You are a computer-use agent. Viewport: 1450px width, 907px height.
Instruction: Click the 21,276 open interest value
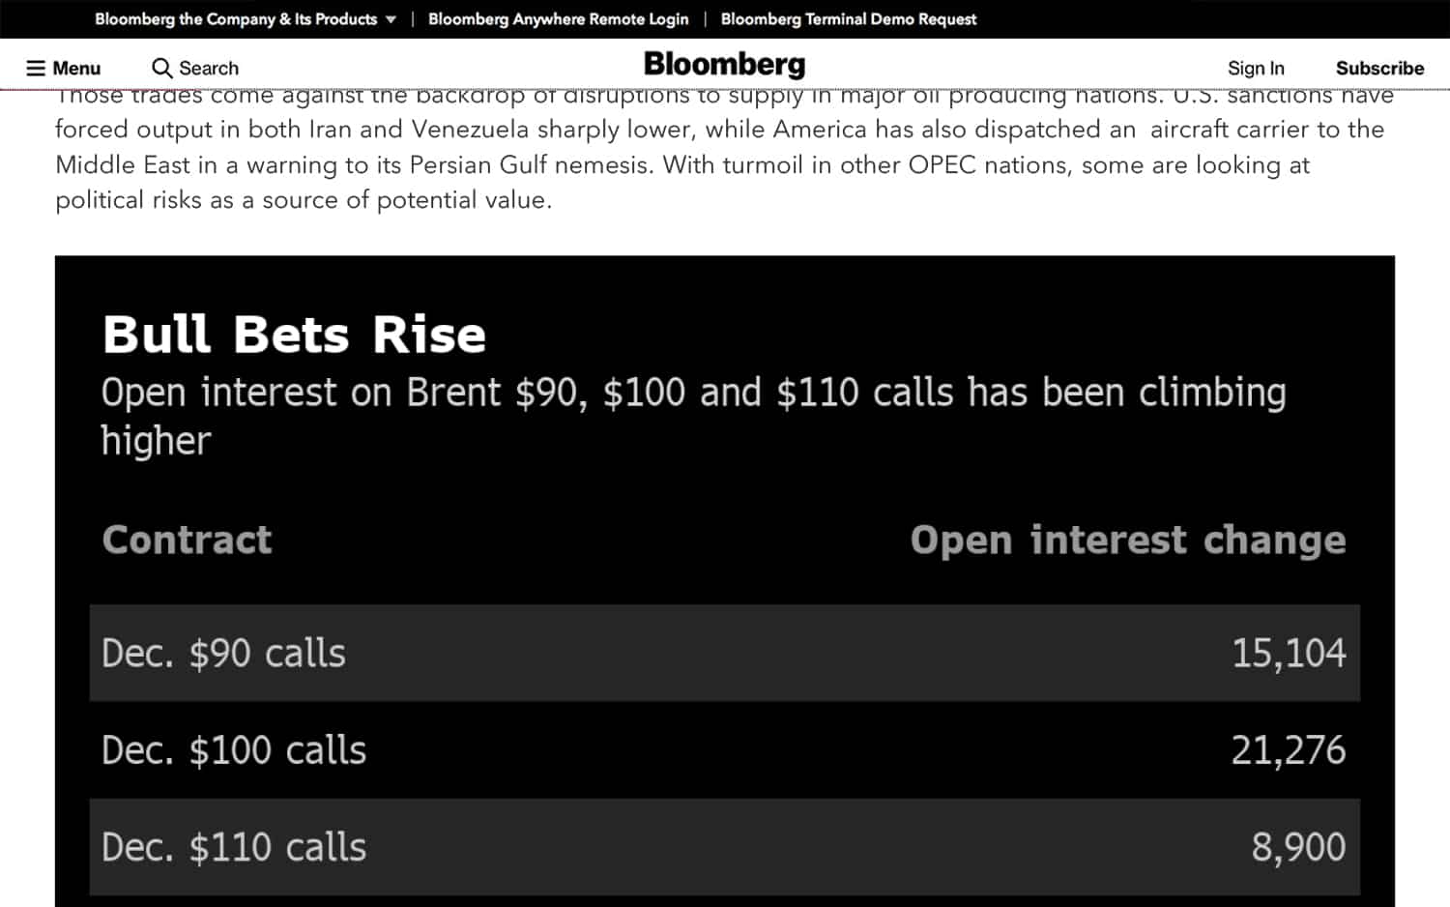(1288, 750)
